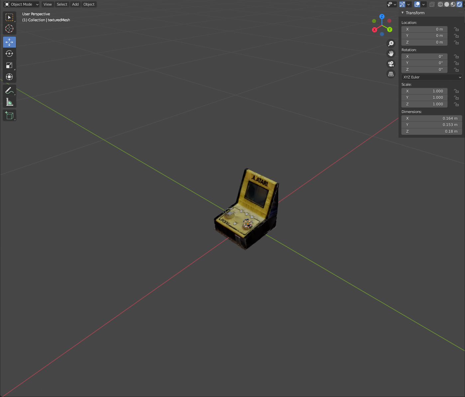Toggle camera view with the camera icon
Screen dimensions: 465x397
391,64
